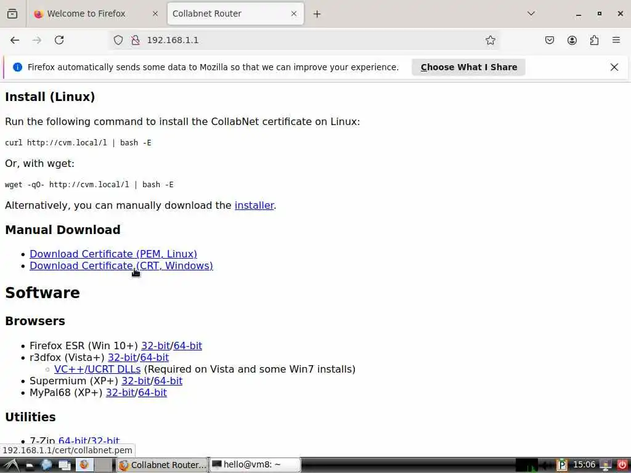Download Certificate (CRT, Windows) link
631x473 pixels.
point(121,266)
